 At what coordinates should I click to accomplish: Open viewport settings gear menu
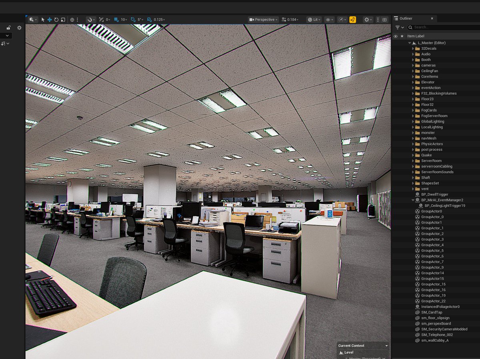[368, 19]
